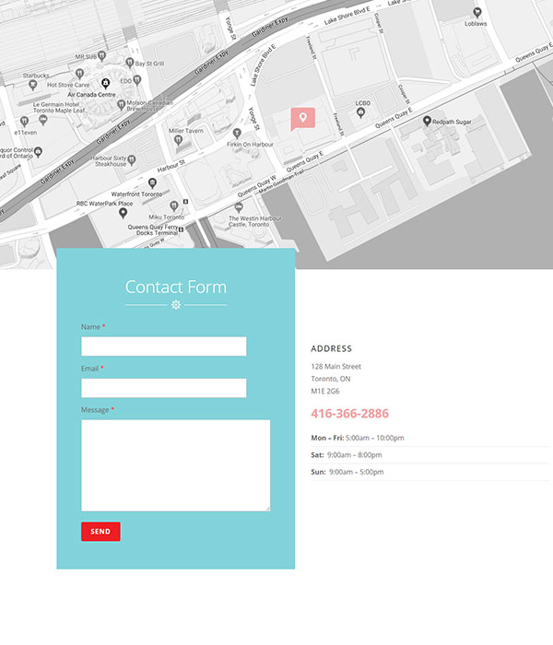Select the Miller Tavern restaurant pin
553x645 pixels.
178,141
